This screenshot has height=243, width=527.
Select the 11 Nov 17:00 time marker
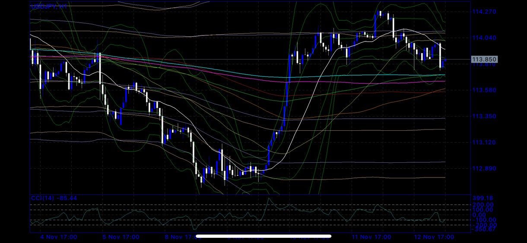pos(371,237)
